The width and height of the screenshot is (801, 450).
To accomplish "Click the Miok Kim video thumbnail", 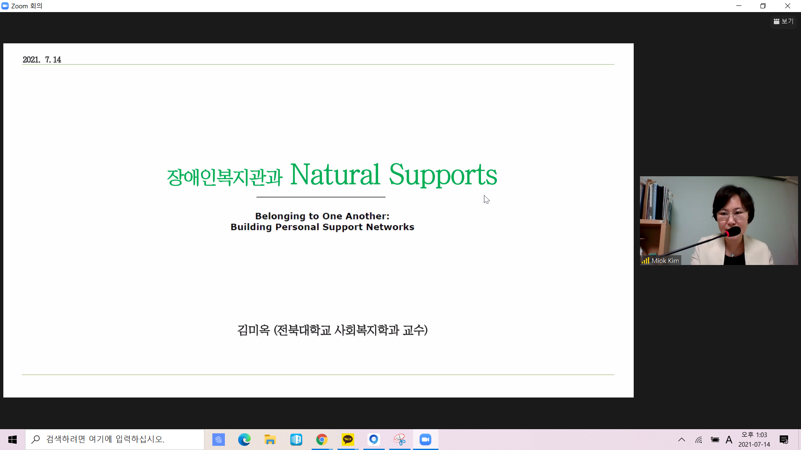I will [x=719, y=220].
